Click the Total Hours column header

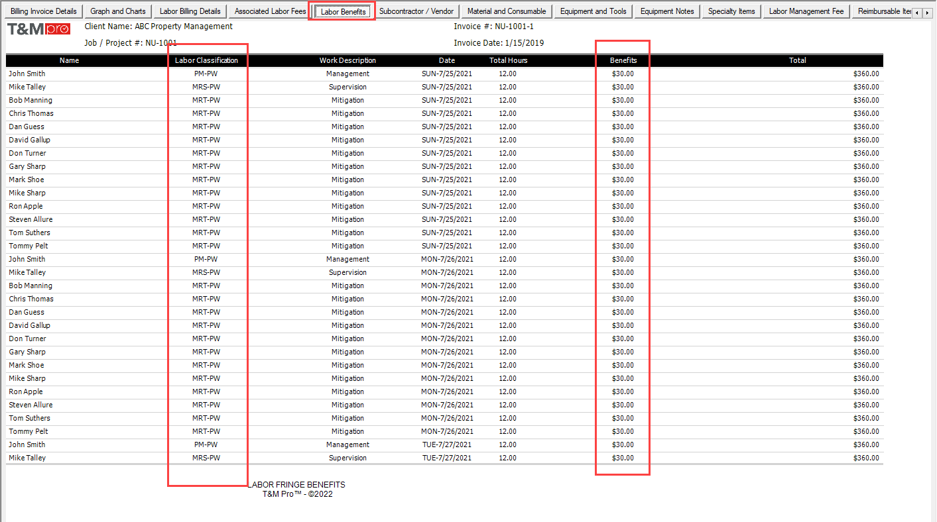508,60
